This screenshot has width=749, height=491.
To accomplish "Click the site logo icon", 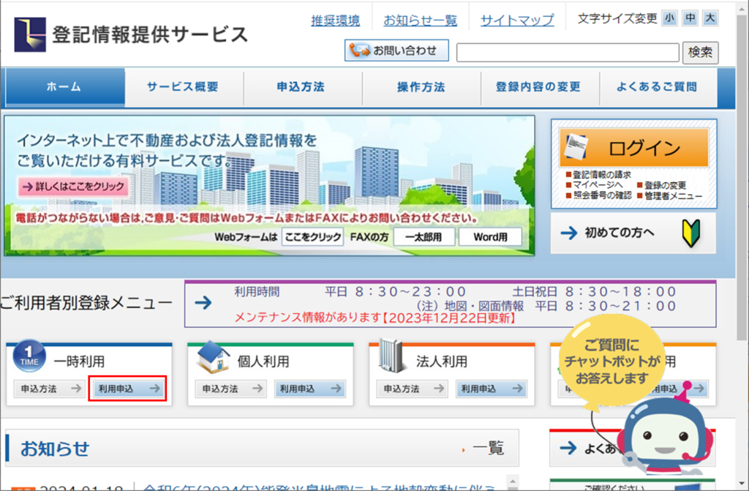I will [30, 34].
